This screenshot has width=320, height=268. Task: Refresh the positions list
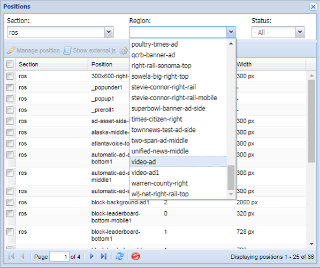(x=119, y=256)
